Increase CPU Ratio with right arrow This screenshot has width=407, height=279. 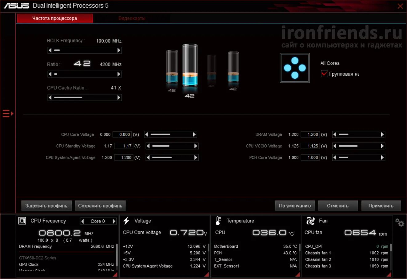[119, 74]
